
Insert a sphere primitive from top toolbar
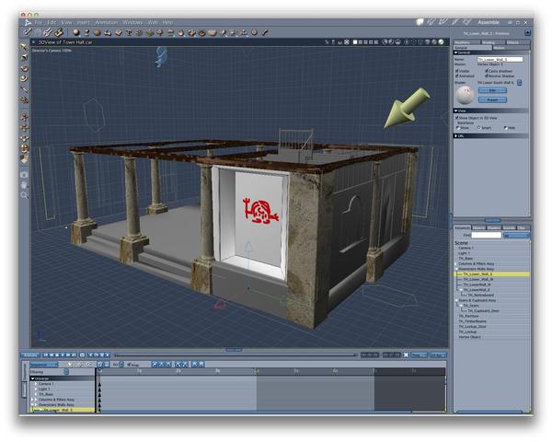pyautogui.click(x=76, y=33)
